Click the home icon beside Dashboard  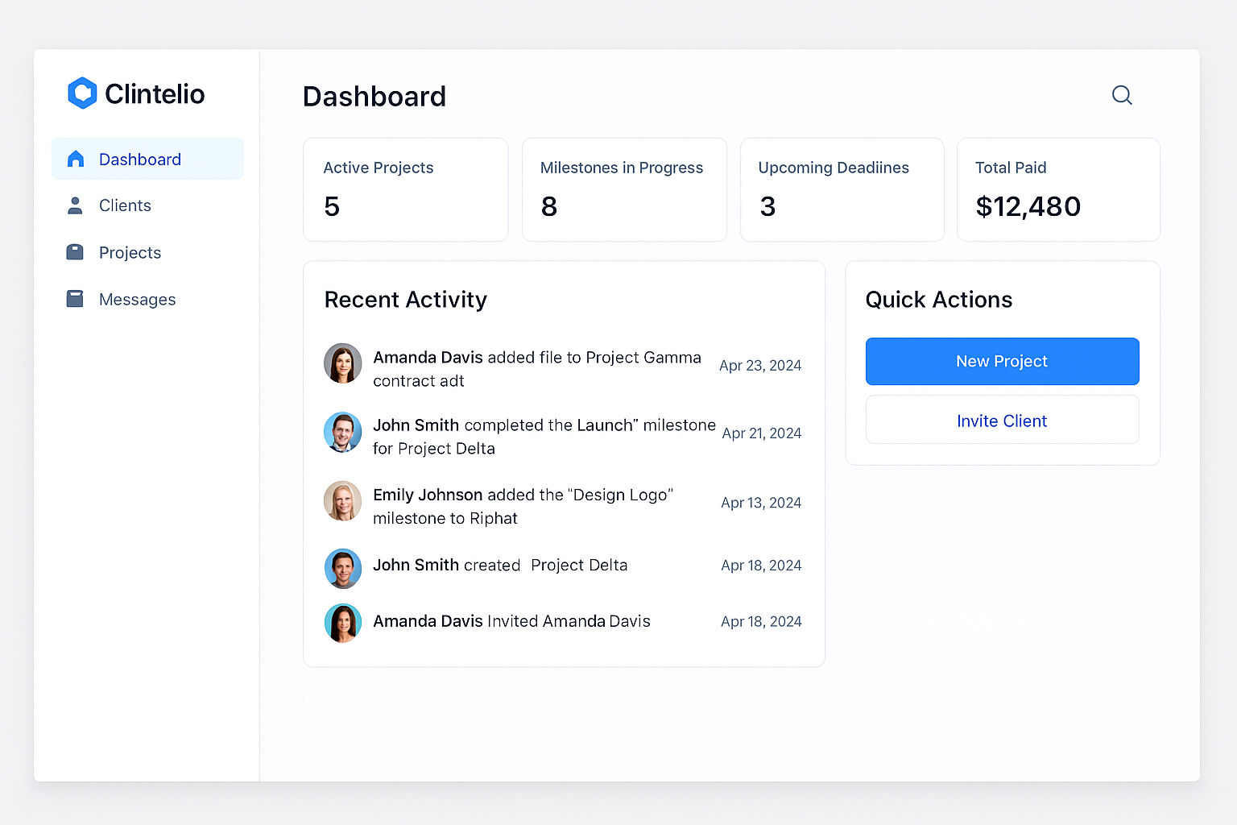coord(76,159)
